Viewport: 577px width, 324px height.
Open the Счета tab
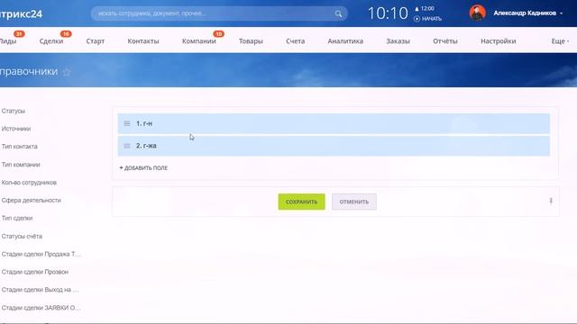click(295, 41)
